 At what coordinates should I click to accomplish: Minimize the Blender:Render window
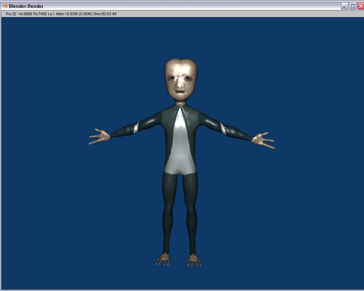click(x=344, y=6)
